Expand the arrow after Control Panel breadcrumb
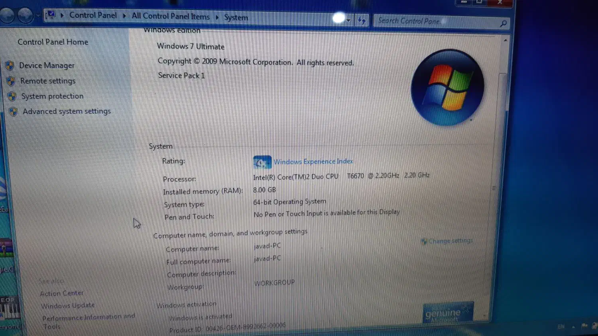 point(124,16)
